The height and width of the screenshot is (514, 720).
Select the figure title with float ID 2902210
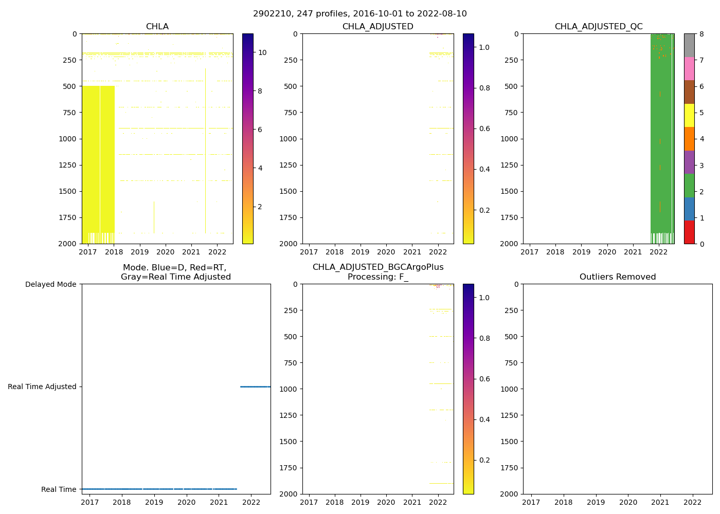pos(360,14)
